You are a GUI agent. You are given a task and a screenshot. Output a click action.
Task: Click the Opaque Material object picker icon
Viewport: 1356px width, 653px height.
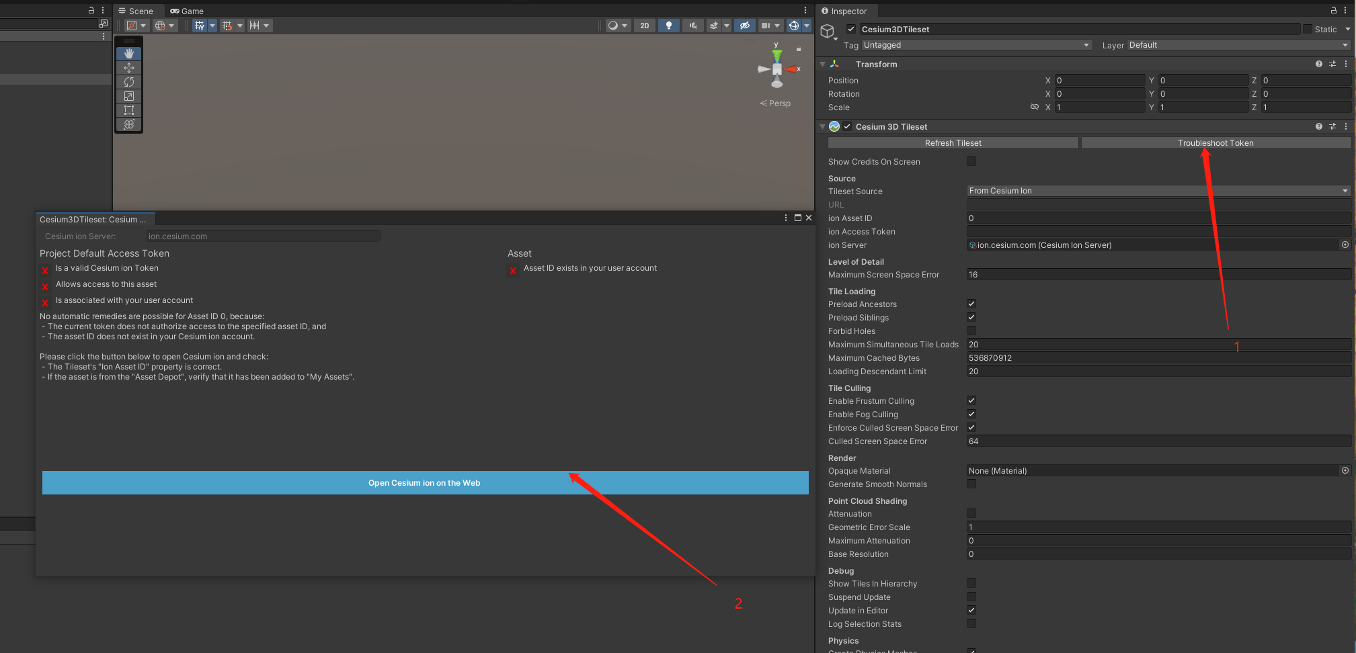point(1345,470)
